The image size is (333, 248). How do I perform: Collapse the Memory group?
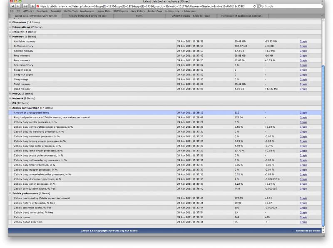point(10,37)
